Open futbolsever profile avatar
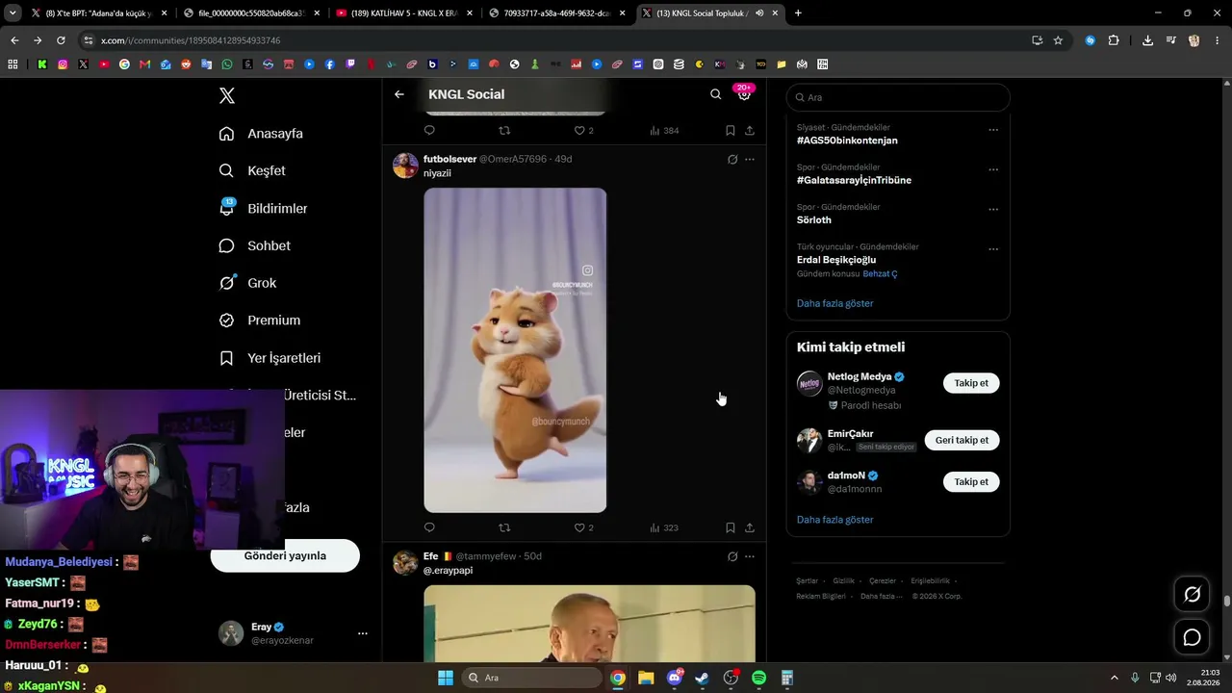This screenshot has height=693, width=1232. pyautogui.click(x=405, y=166)
